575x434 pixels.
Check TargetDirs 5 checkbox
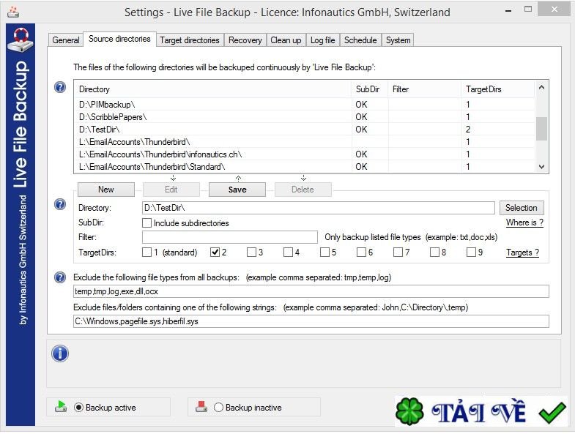click(x=324, y=252)
